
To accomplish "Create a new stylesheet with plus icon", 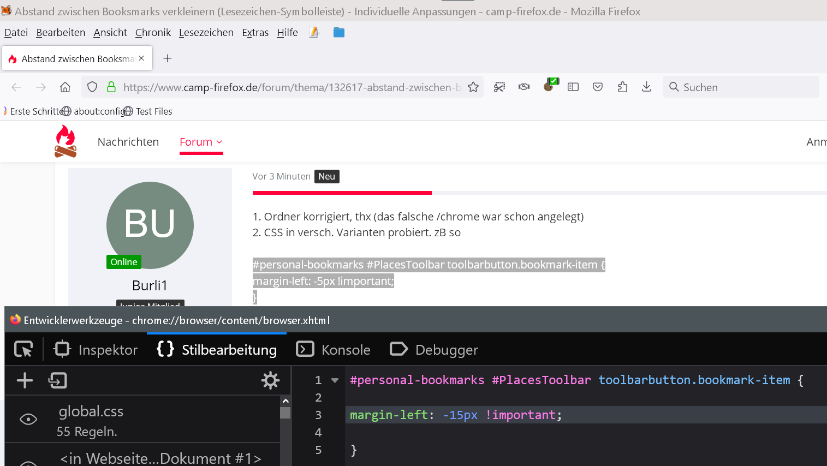I will pos(25,380).
